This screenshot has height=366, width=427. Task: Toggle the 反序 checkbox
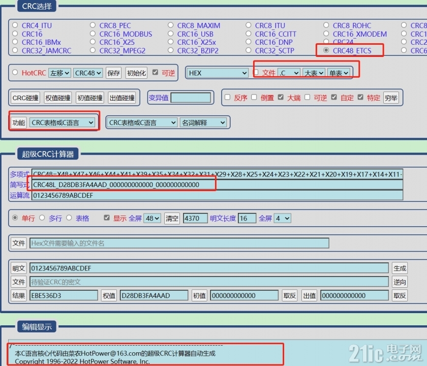227,97
